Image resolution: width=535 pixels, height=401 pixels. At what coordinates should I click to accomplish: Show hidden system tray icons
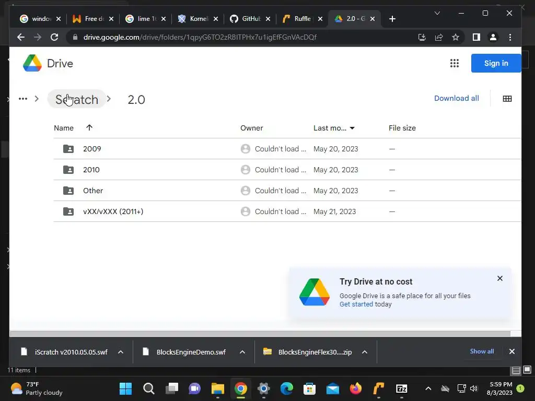point(428,388)
